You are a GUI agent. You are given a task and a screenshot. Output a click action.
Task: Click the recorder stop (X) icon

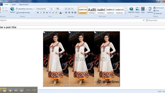[x=21, y=91]
